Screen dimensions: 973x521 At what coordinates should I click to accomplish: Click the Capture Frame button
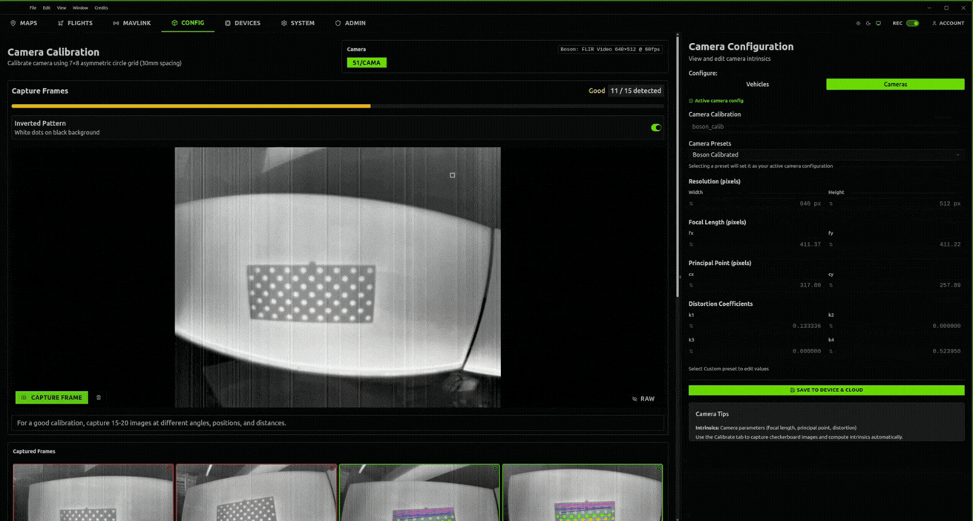(x=52, y=398)
